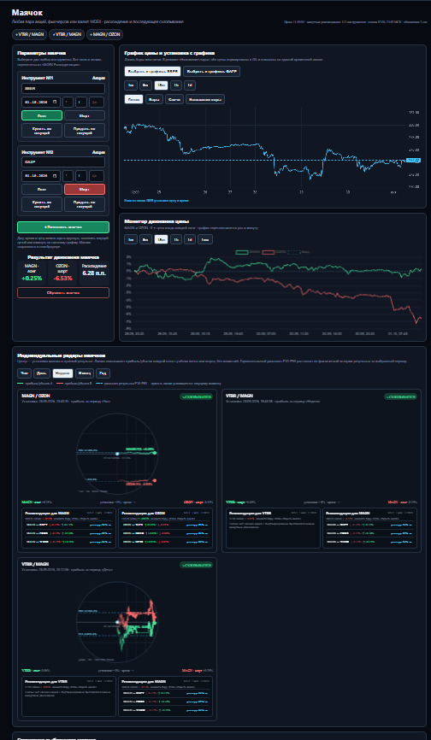Set price chart timeframe to 15m
Viewport: 431px width, 740px height.
point(161,85)
